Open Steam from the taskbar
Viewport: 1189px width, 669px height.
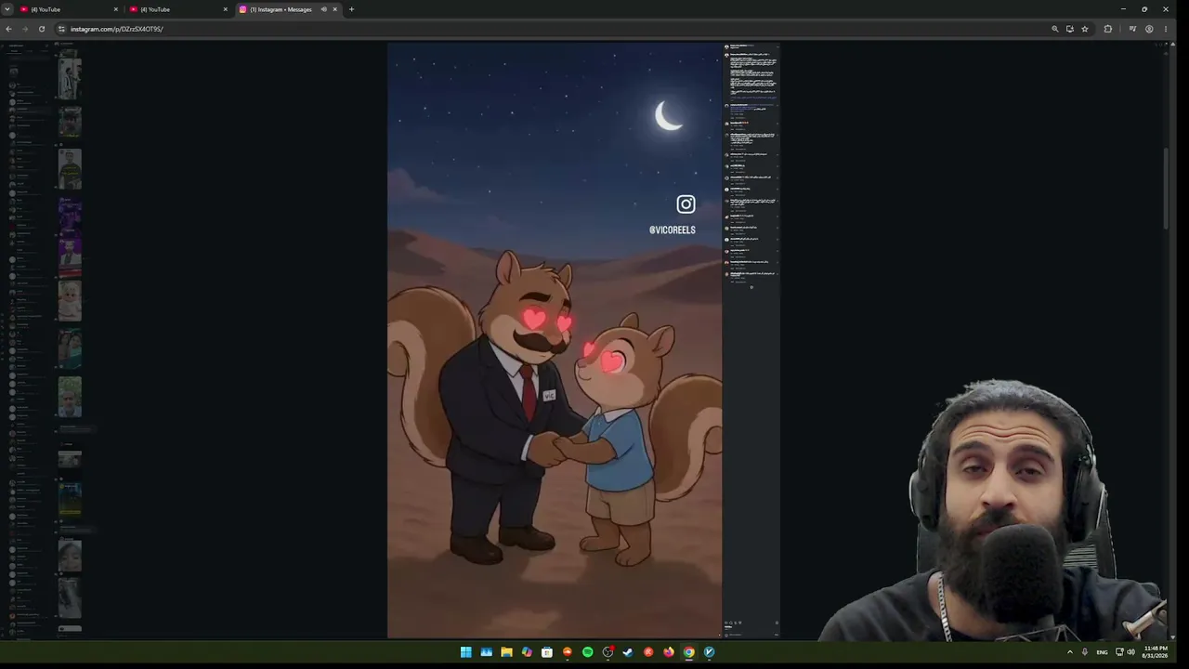coord(628,652)
